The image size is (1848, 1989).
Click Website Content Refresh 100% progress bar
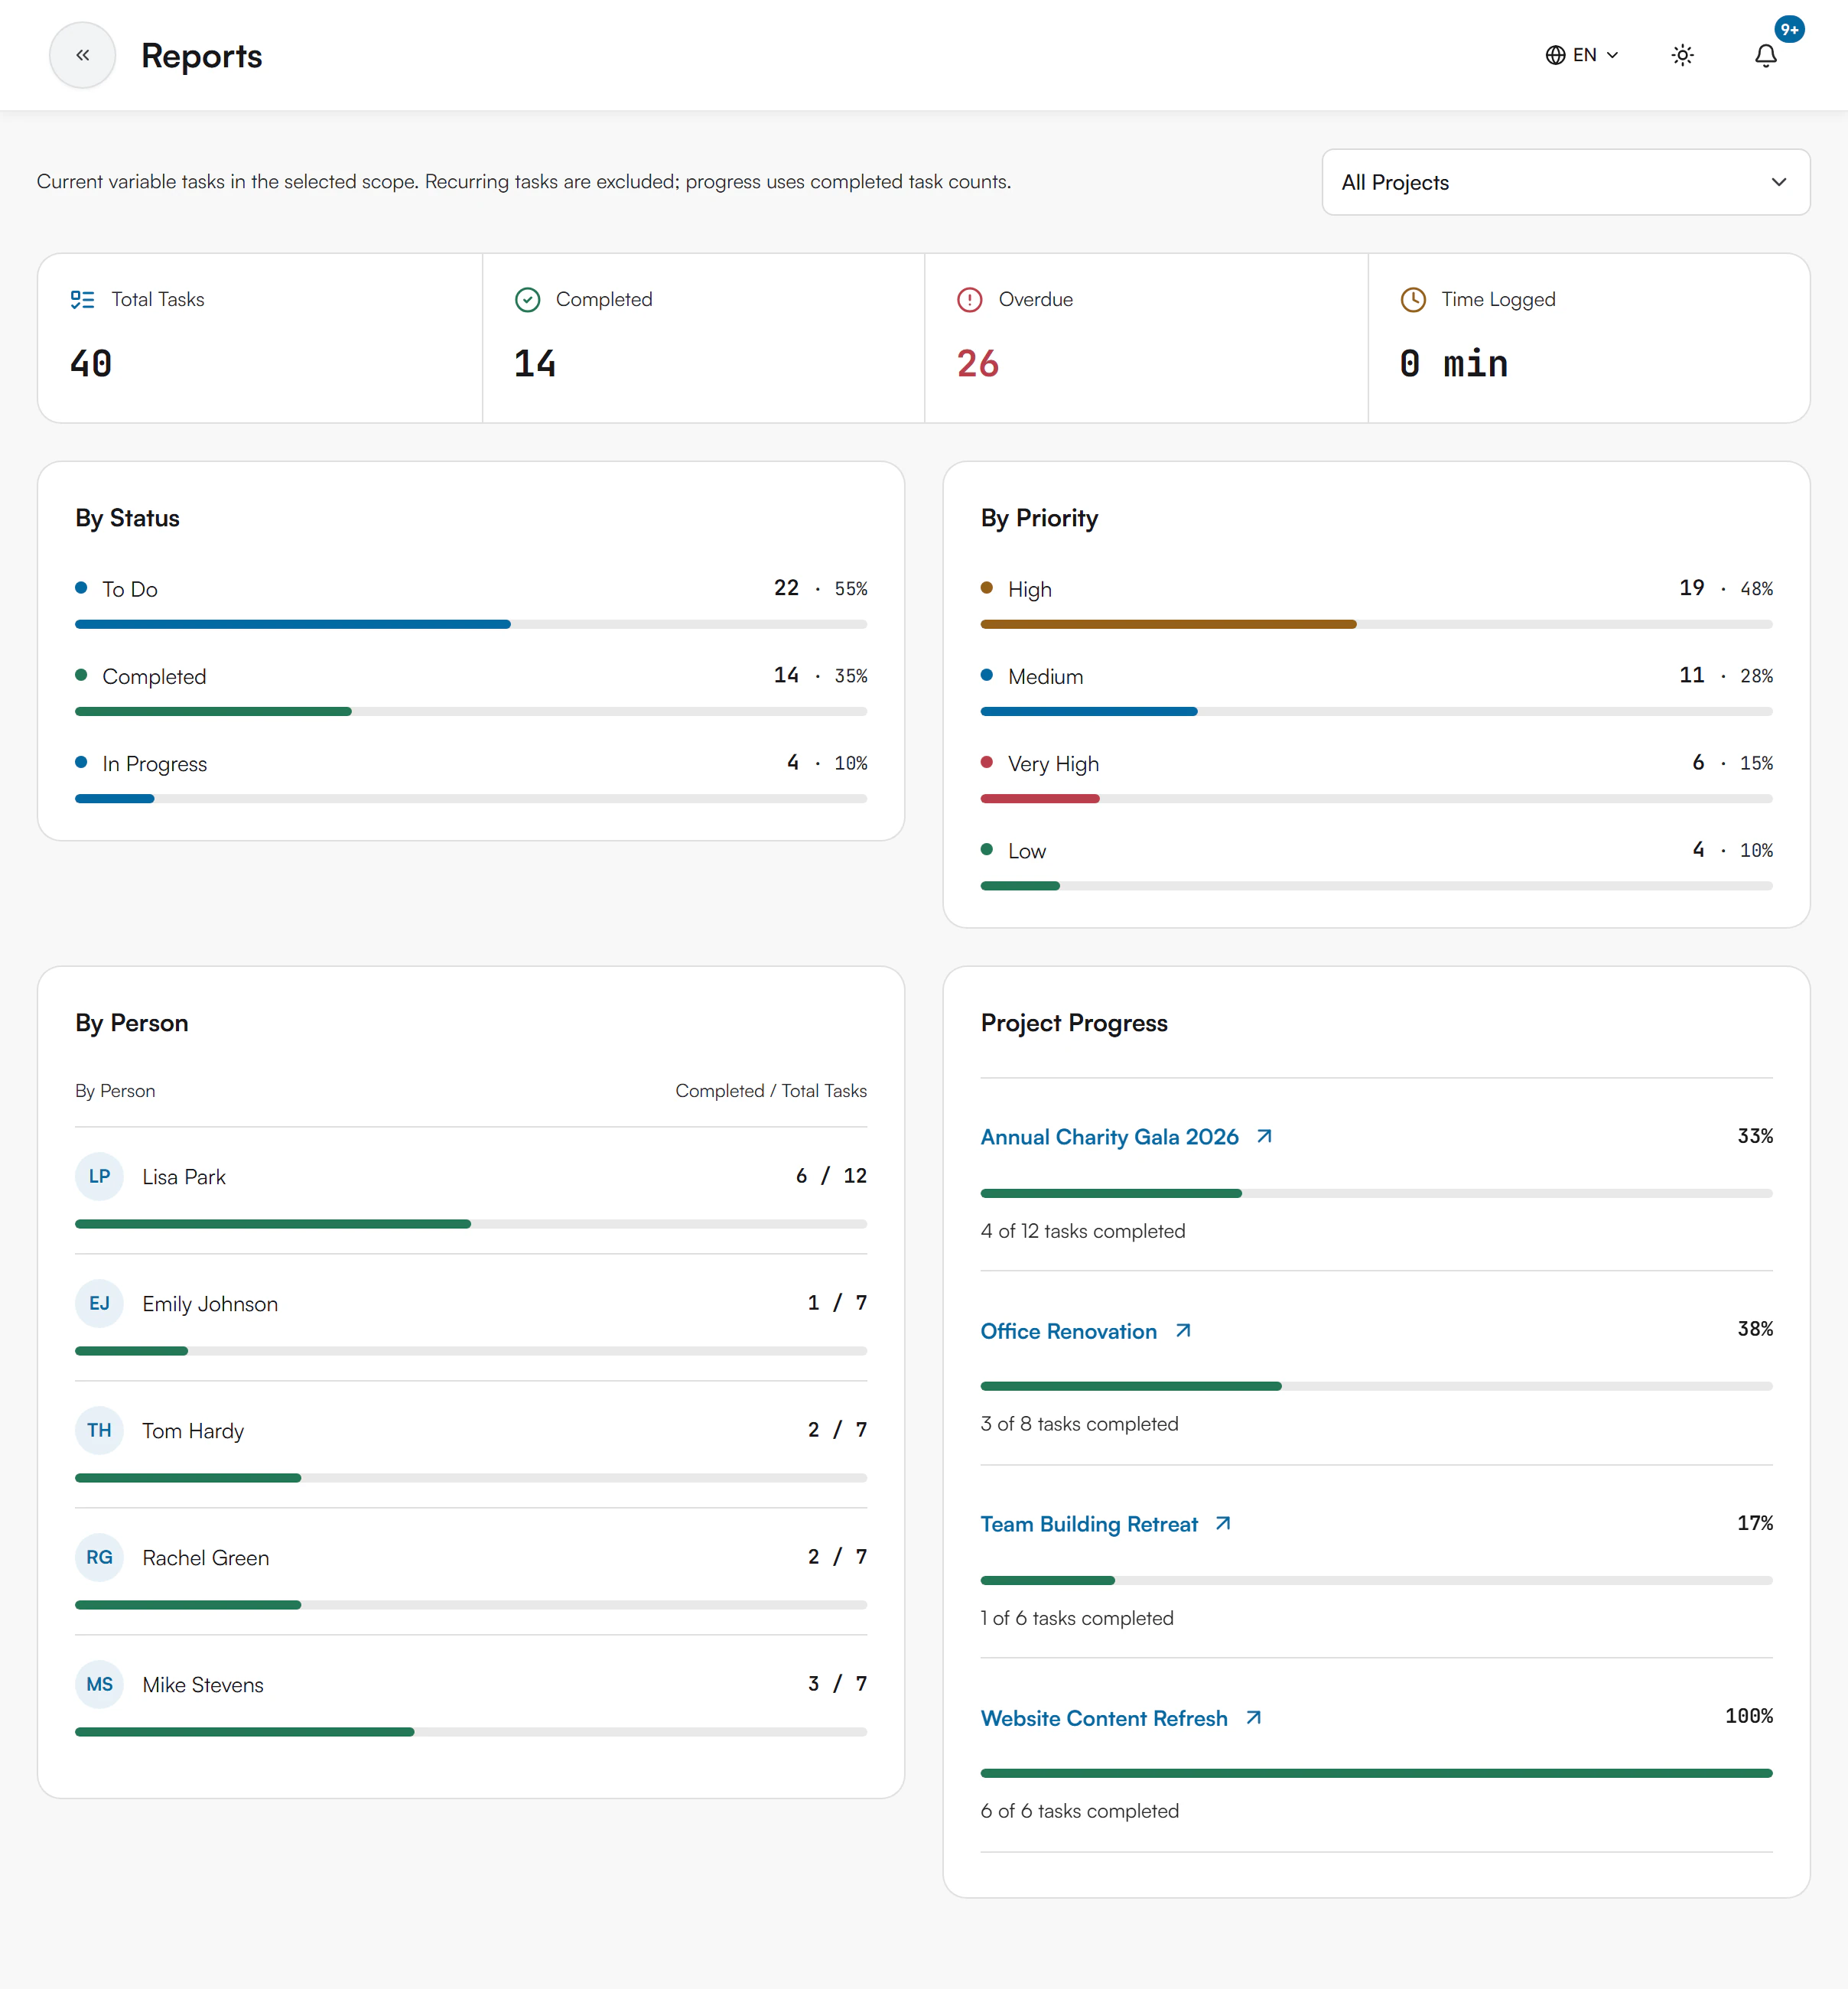pyautogui.click(x=1376, y=1773)
